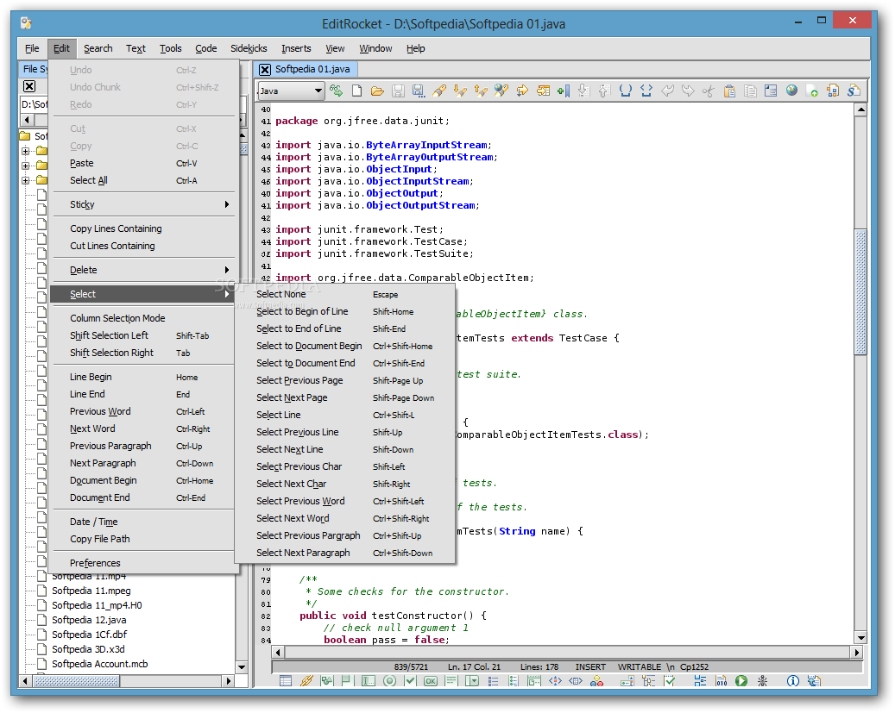This screenshot has width=895, height=713.
Task: Toggle the WRITABLE status indicator
Action: click(x=639, y=666)
